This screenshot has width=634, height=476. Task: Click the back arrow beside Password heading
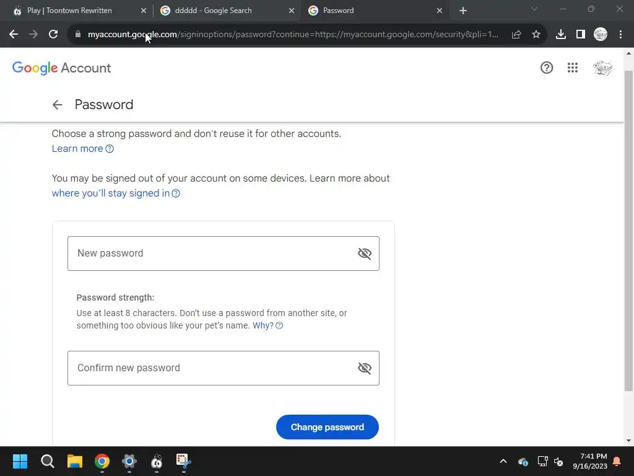(58, 105)
